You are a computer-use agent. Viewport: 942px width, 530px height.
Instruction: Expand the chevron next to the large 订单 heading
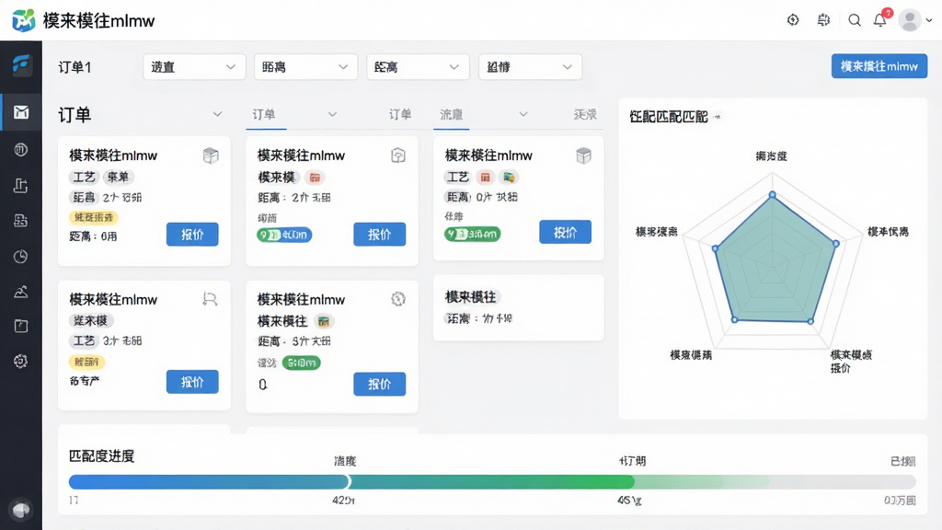[x=217, y=114]
